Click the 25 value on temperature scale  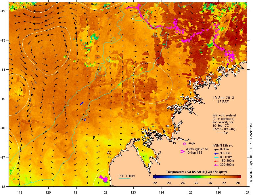196,183
